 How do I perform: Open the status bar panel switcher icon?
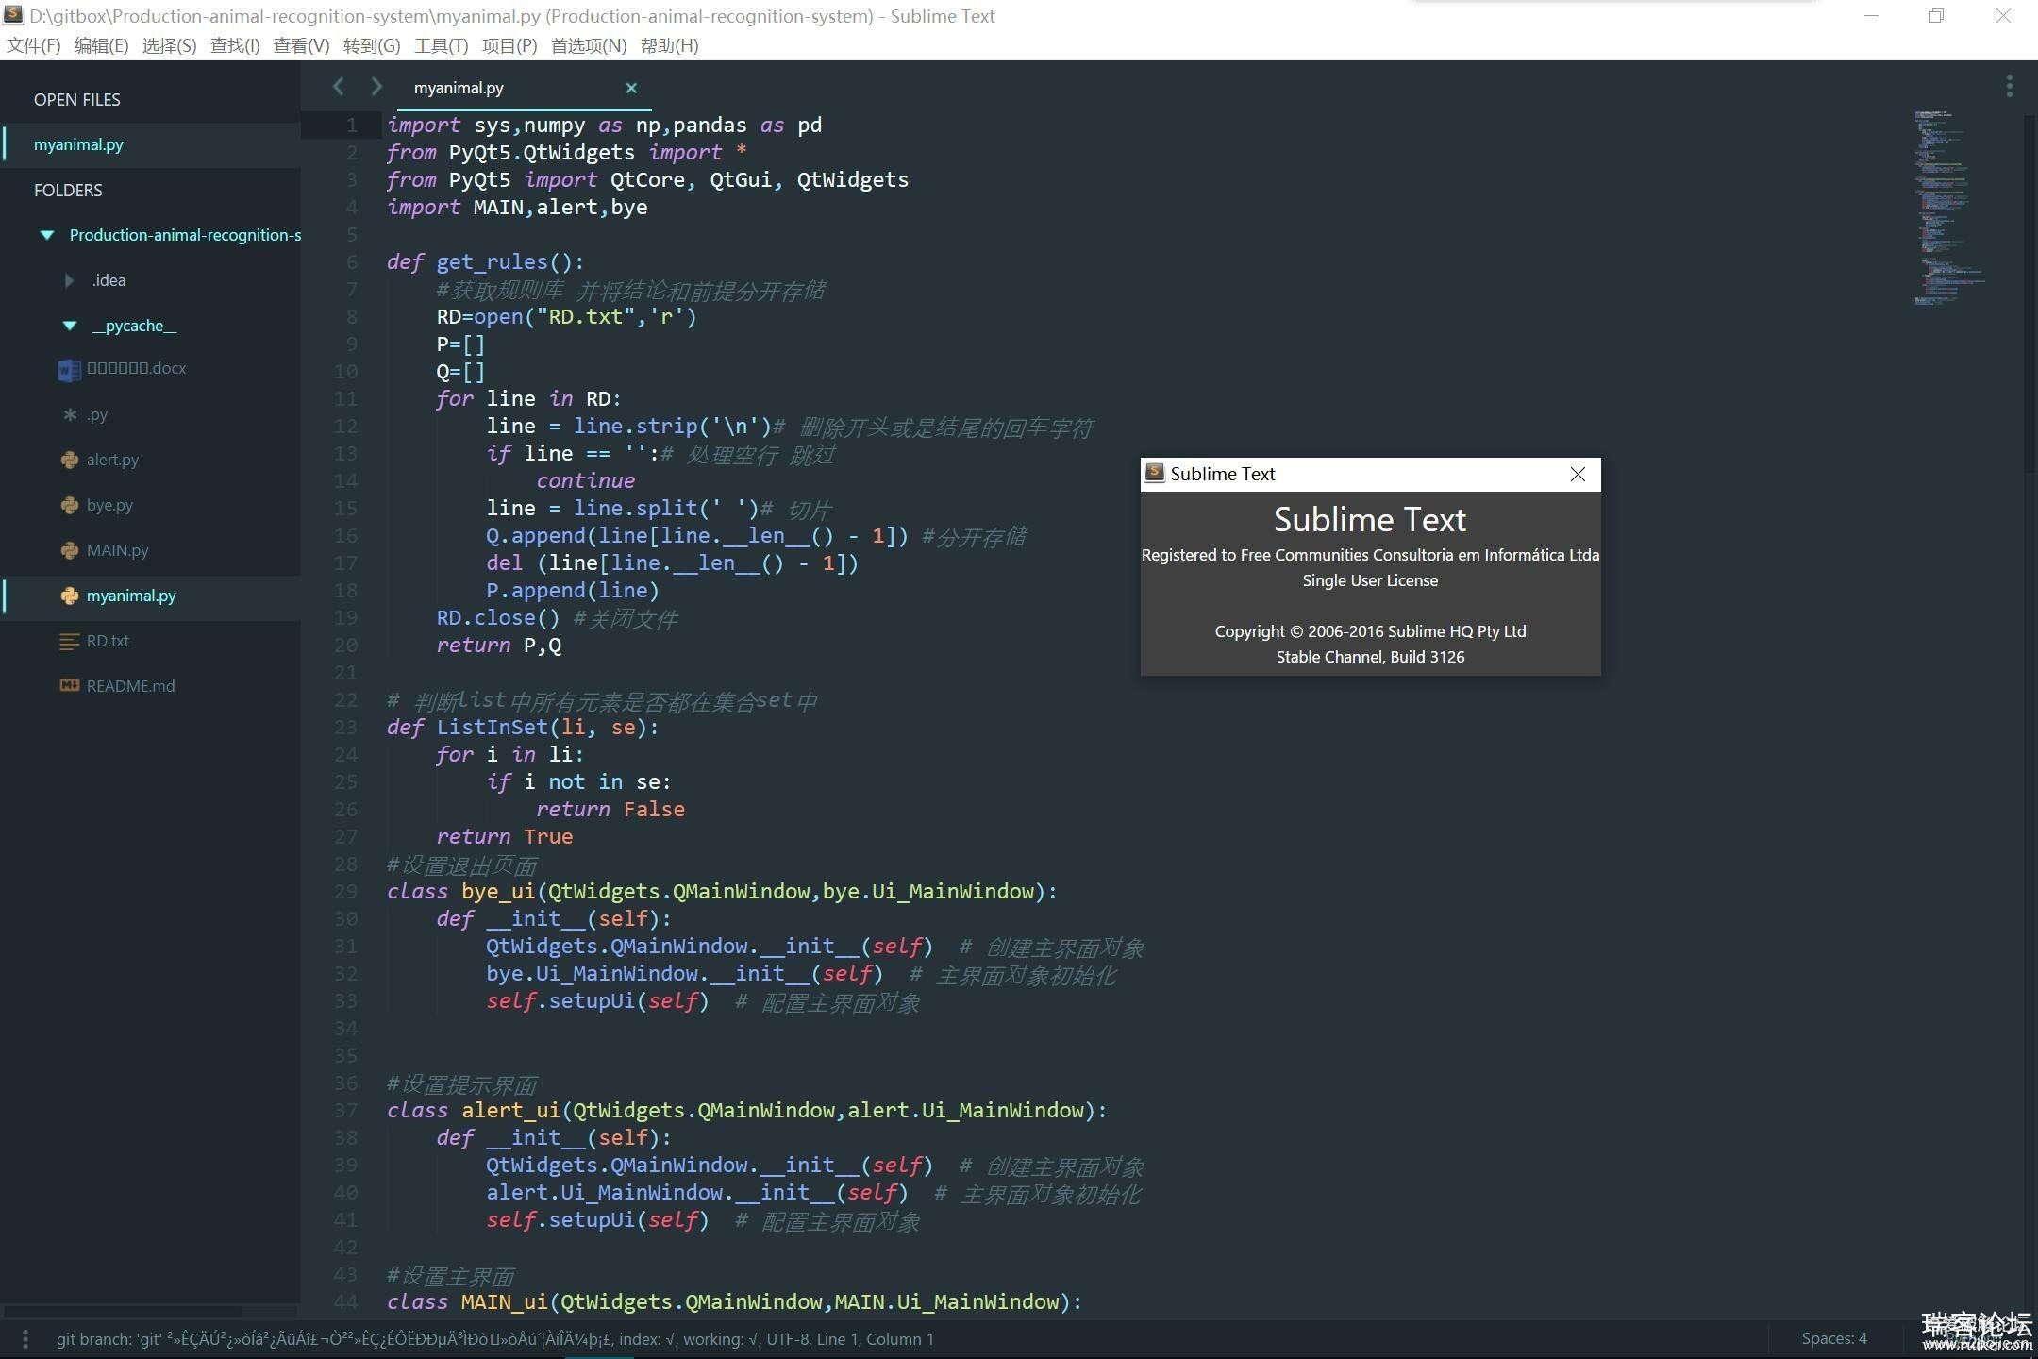pyautogui.click(x=25, y=1339)
